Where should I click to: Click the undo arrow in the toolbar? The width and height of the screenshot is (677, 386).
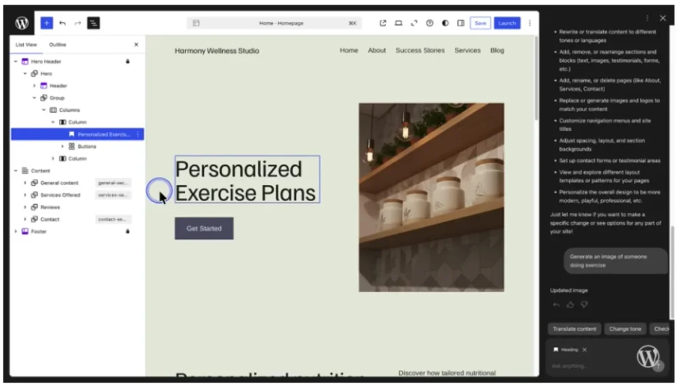click(x=62, y=23)
